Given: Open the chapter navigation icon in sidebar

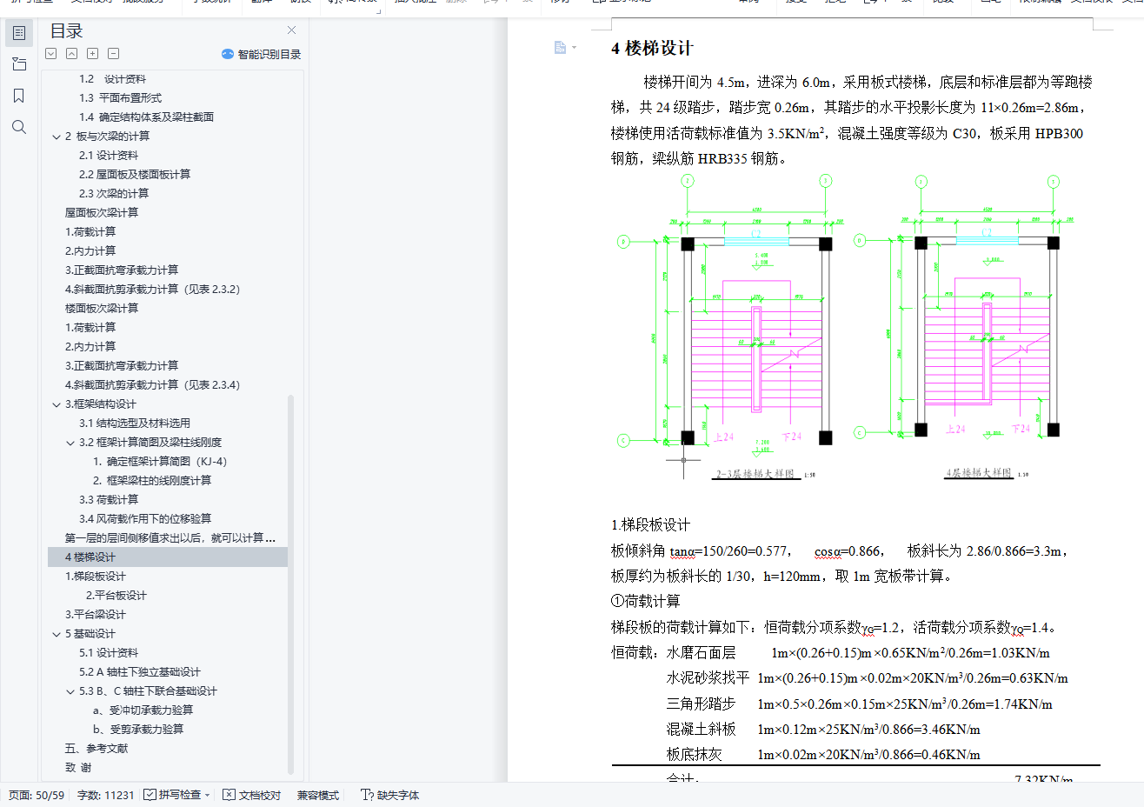Looking at the screenshot, I should point(19,64).
